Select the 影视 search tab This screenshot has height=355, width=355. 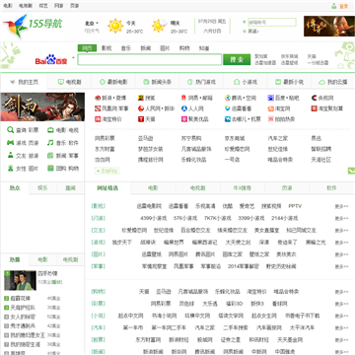tap(106, 48)
